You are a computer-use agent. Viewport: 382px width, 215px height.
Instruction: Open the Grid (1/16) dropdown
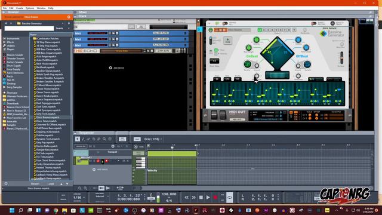[153, 139]
